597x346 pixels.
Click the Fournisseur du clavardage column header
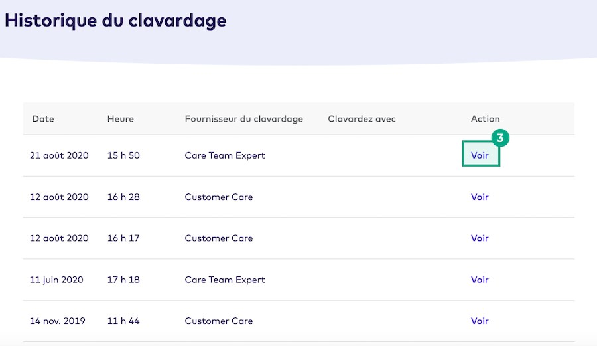(x=243, y=119)
